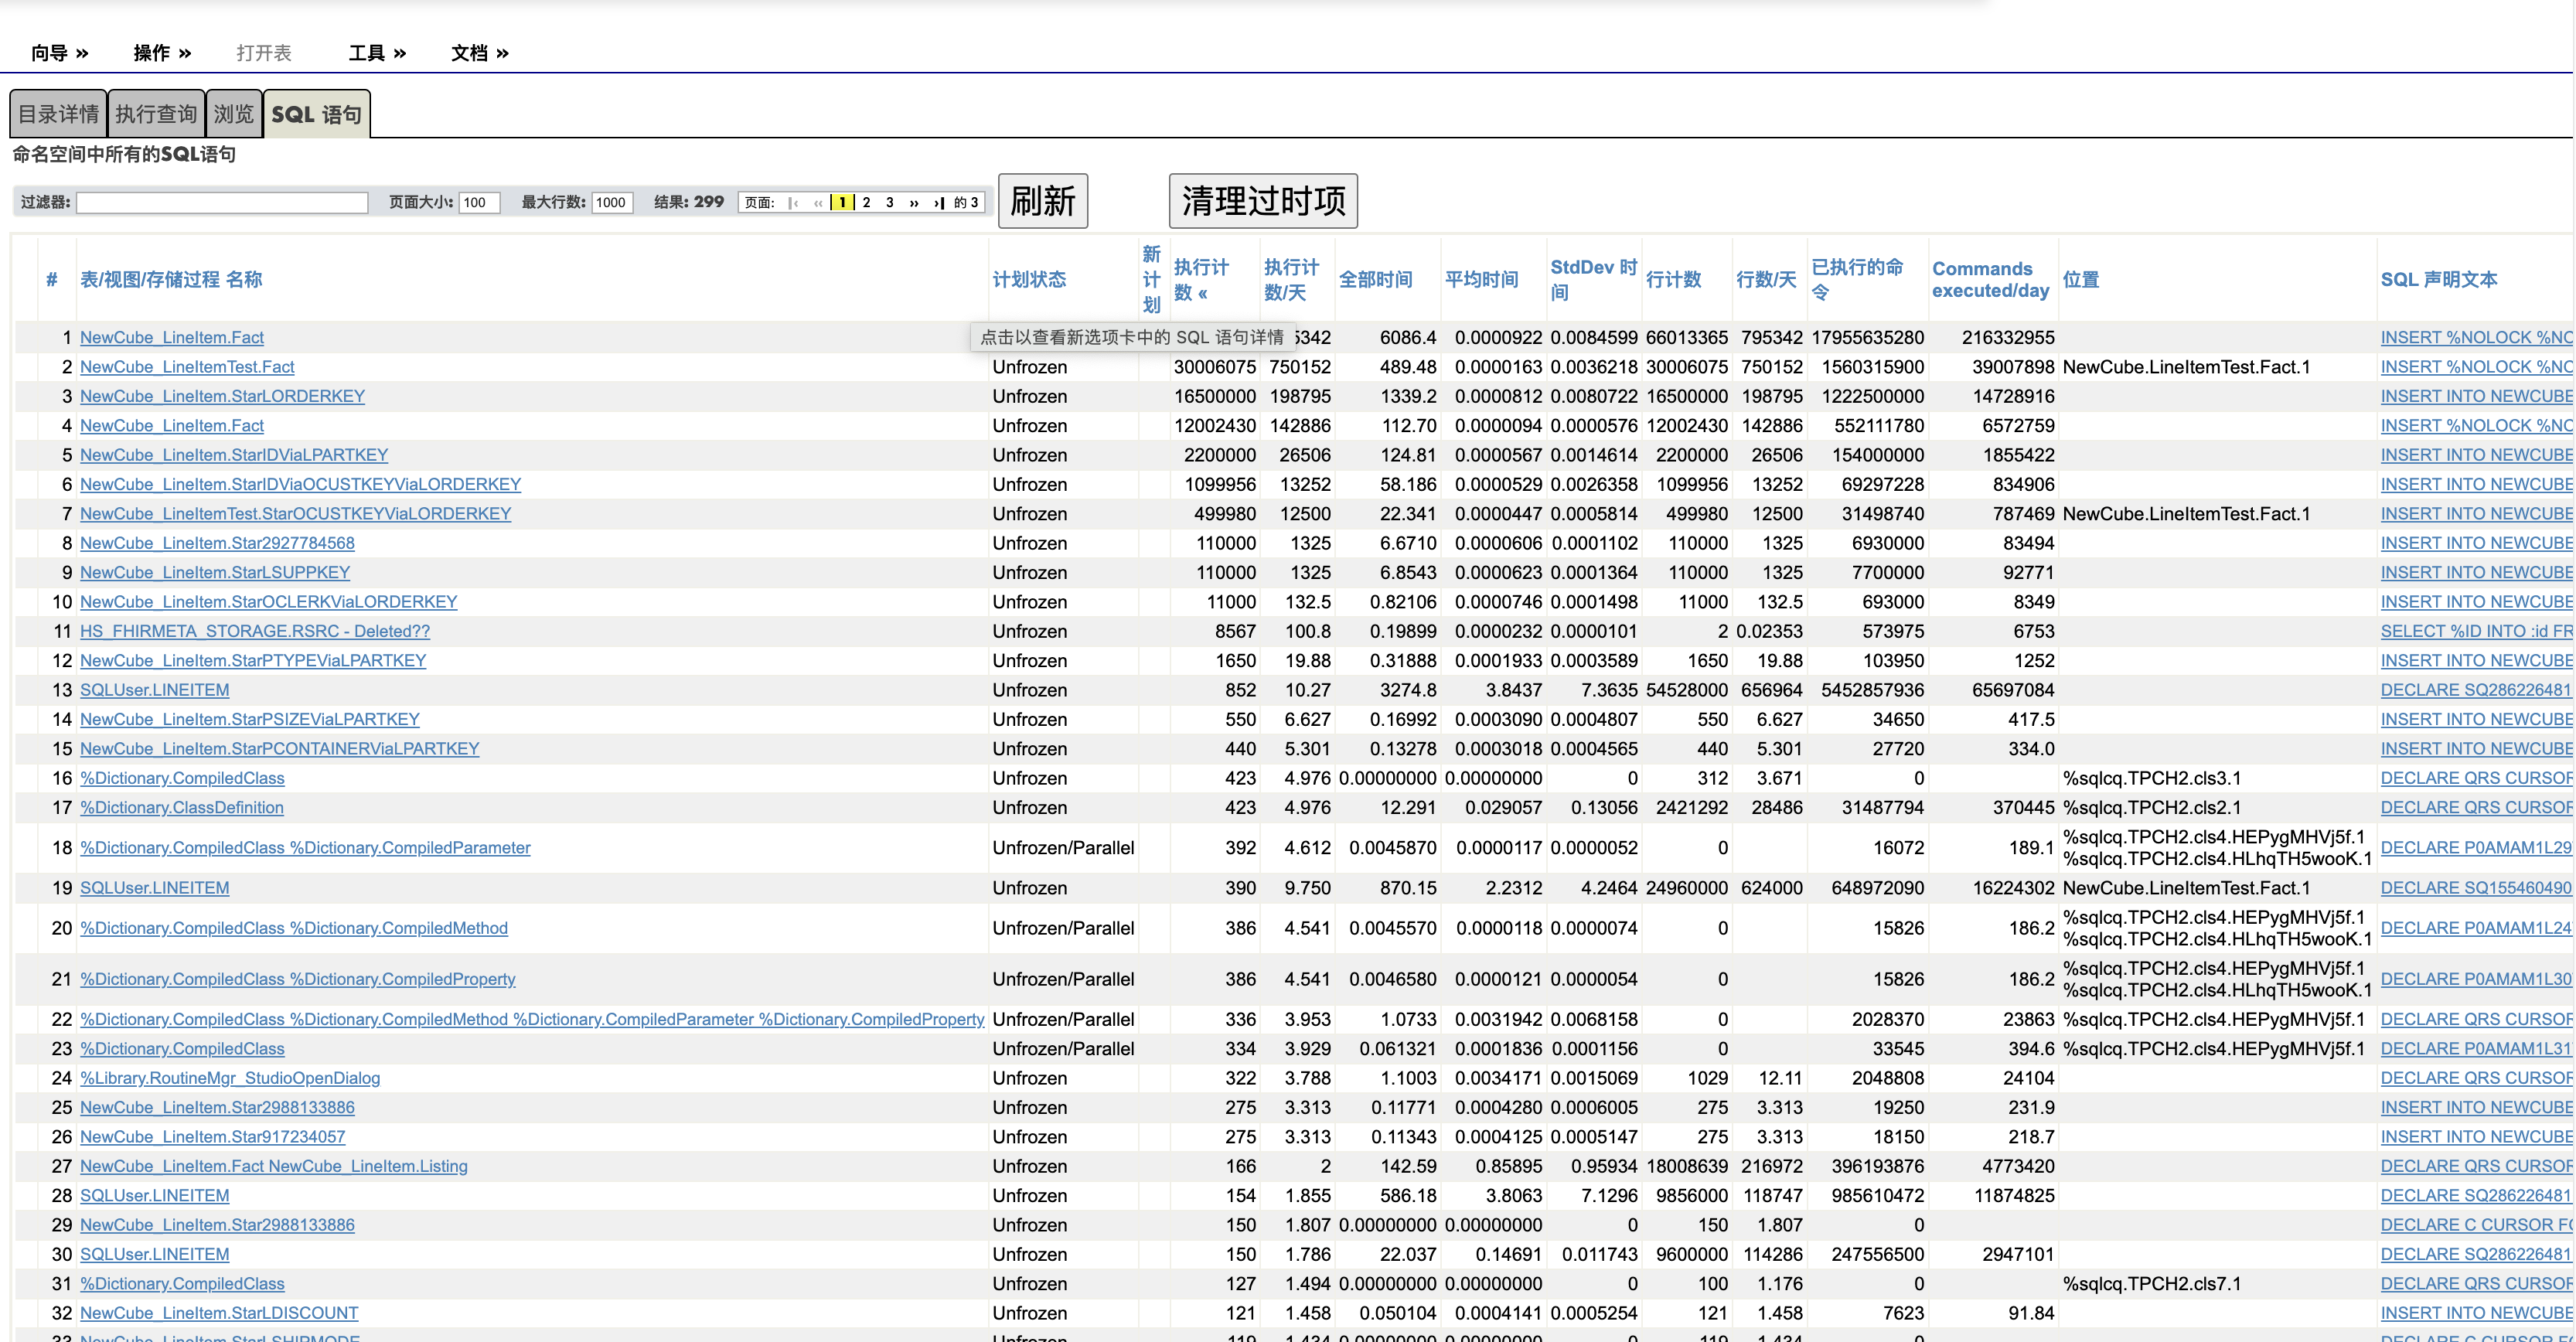Open the 文档 menu
Viewport: 2576px width, 1342px height.
(479, 53)
